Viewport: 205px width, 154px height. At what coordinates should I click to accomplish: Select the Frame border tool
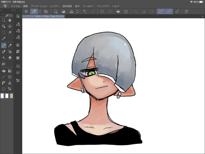point(10,77)
